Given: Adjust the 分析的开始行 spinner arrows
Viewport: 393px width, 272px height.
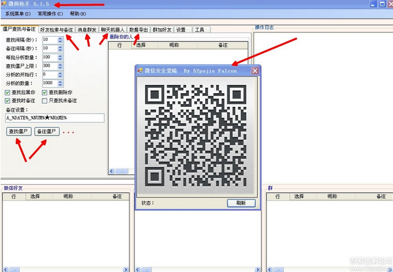Looking at the screenshot, I should coord(60,75).
